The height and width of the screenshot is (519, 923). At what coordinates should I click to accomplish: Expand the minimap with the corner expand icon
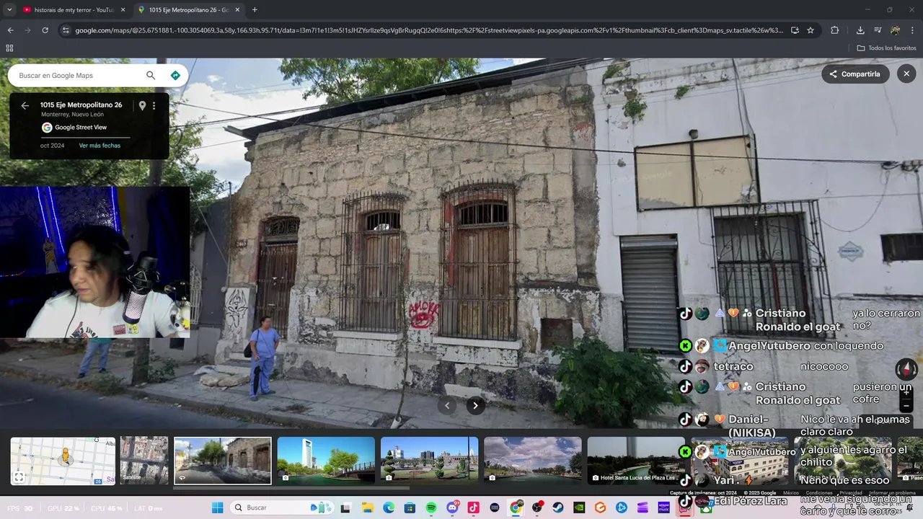click(x=19, y=476)
